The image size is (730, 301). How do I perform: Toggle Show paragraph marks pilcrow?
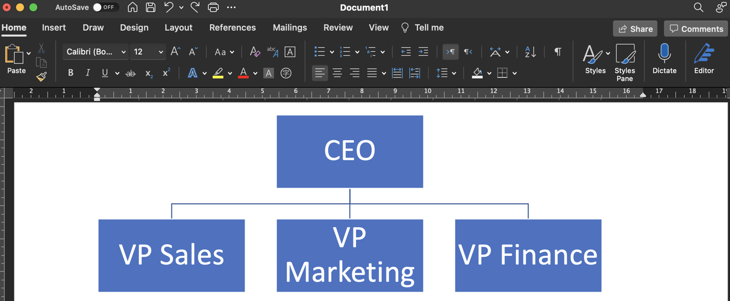[x=557, y=52]
